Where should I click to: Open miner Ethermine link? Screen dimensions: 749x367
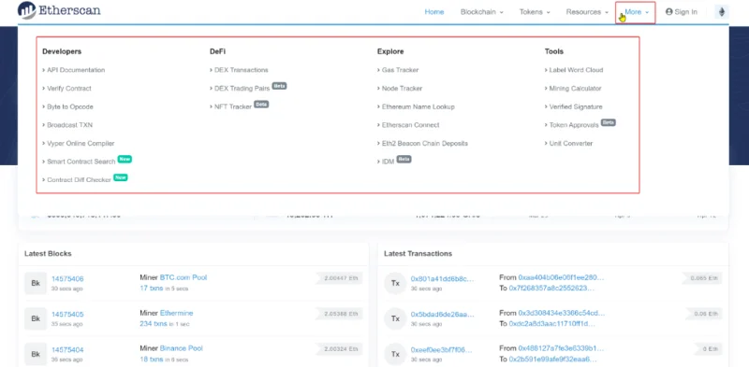point(177,313)
